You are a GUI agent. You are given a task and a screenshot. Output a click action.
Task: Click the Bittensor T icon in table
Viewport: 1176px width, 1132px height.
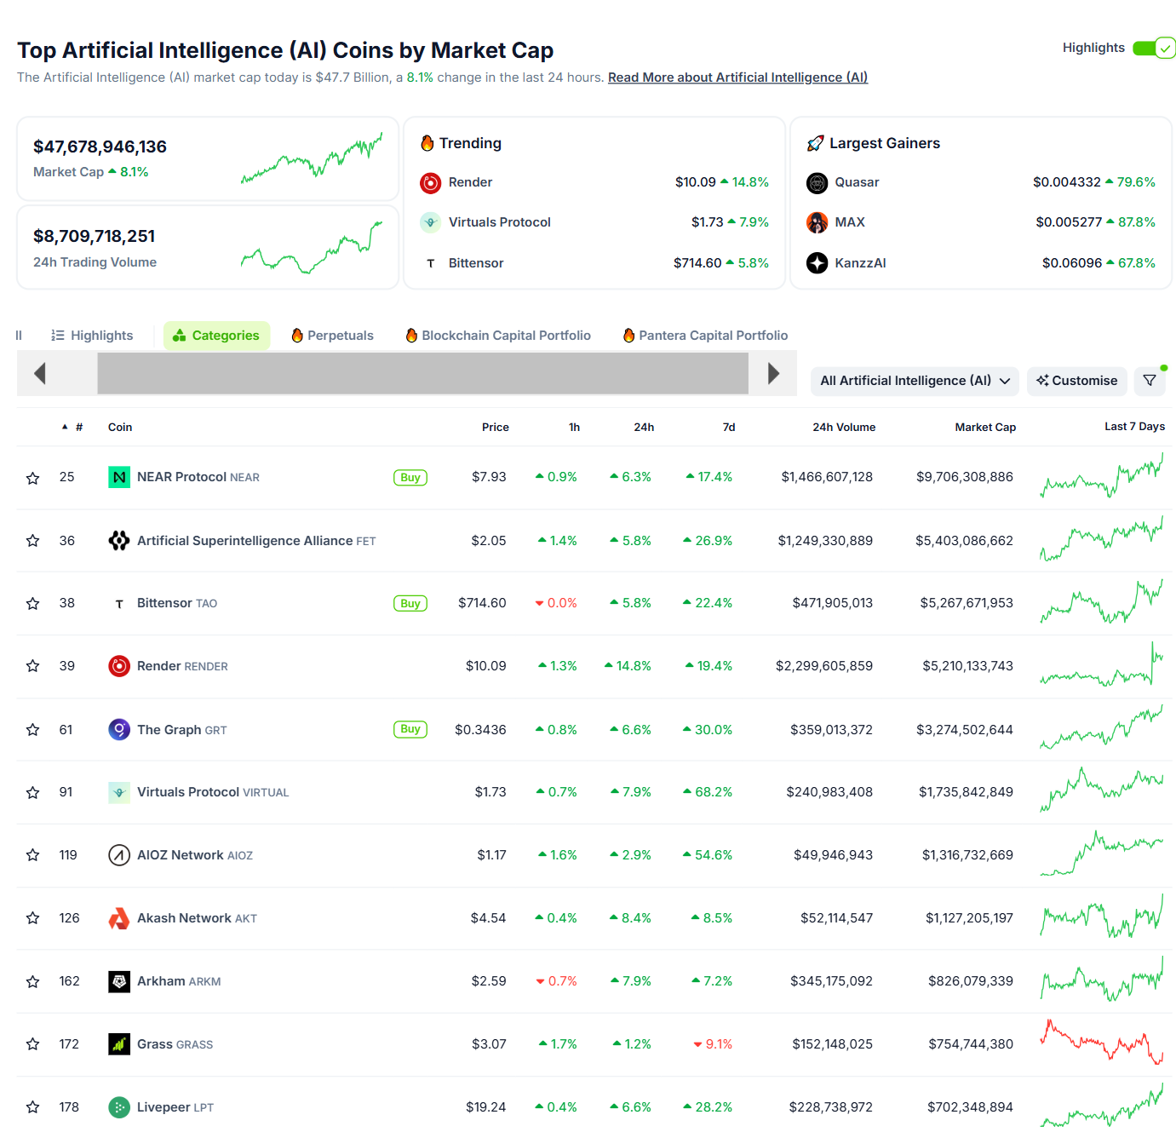click(119, 604)
